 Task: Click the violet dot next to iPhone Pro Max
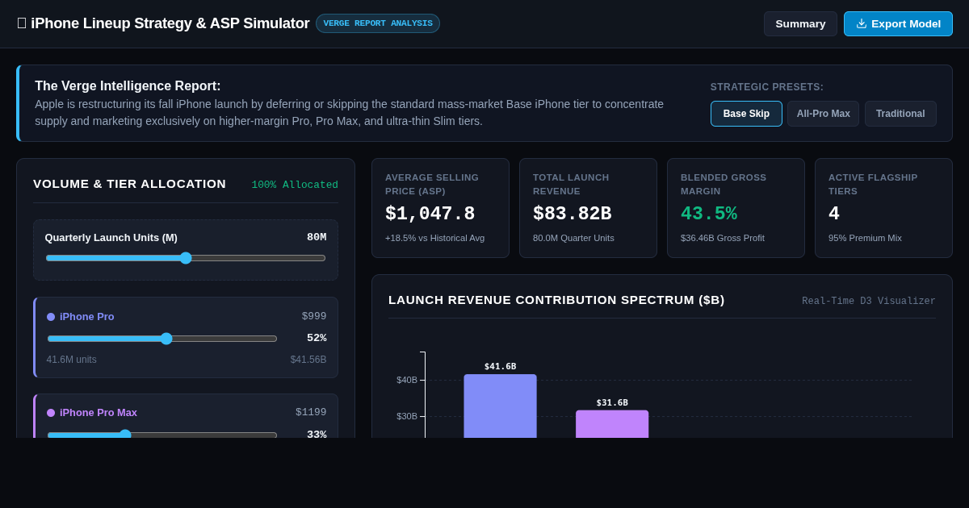pyautogui.click(x=51, y=413)
